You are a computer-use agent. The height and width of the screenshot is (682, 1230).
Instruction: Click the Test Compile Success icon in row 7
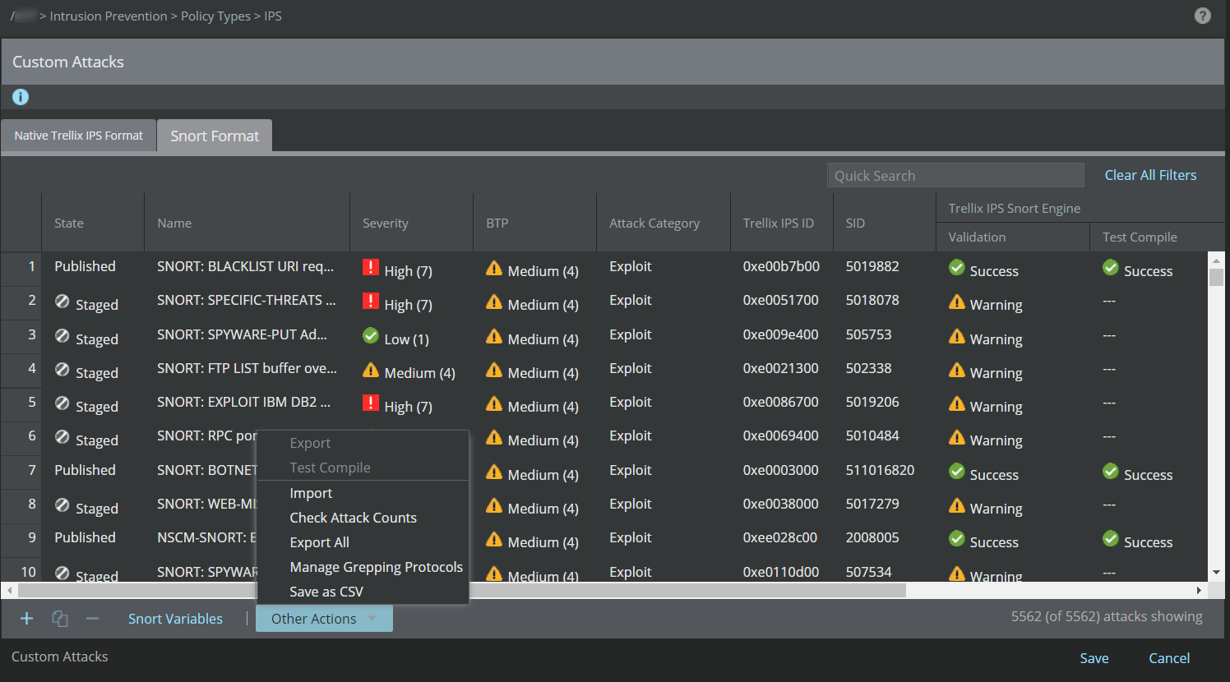point(1111,471)
